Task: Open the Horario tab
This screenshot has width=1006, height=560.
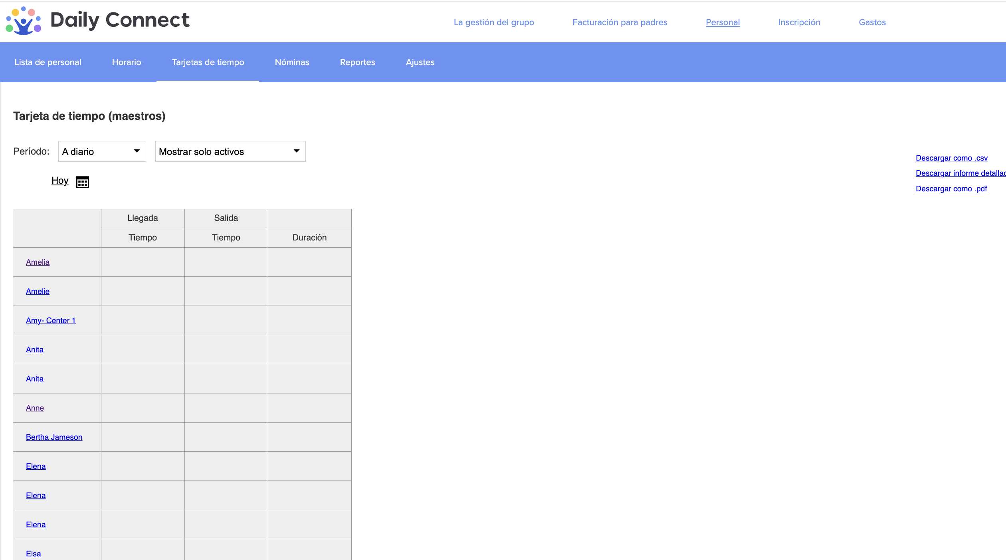Action: (x=127, y=62)
